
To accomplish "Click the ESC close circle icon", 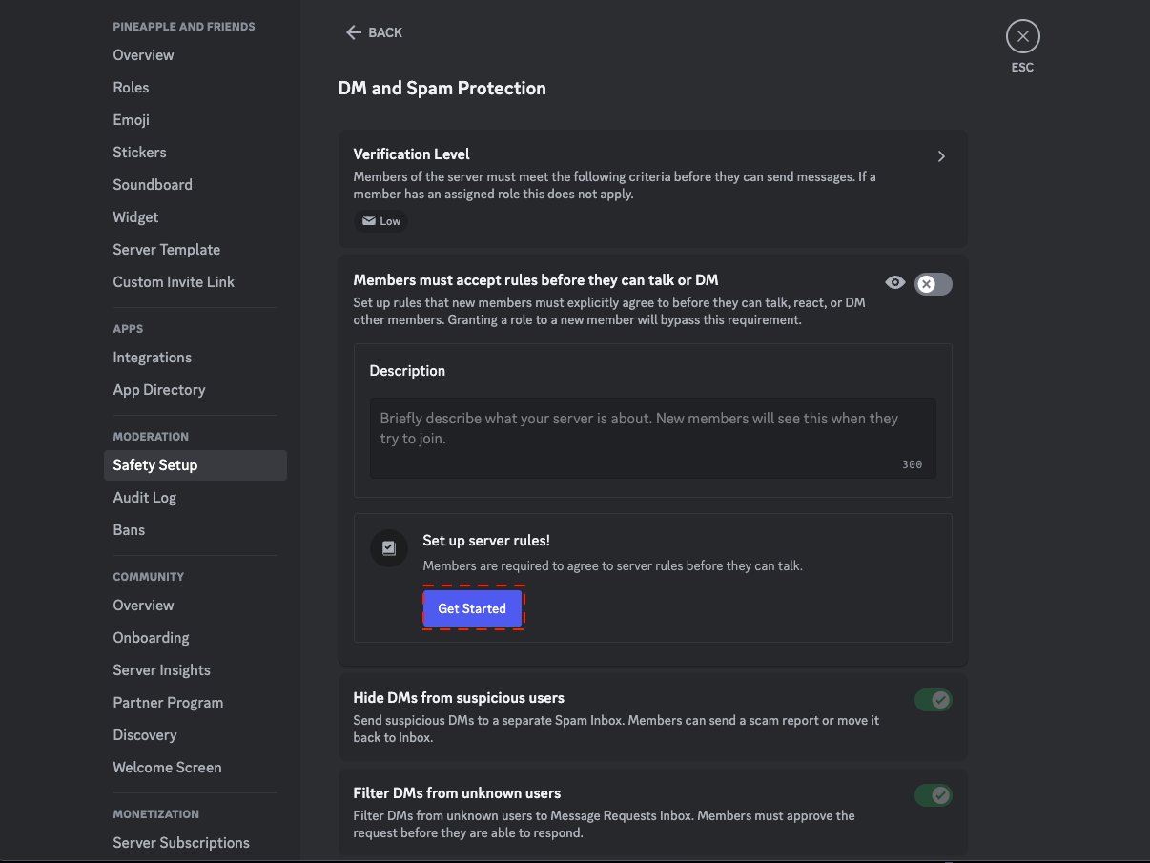I will [1022, 37].
